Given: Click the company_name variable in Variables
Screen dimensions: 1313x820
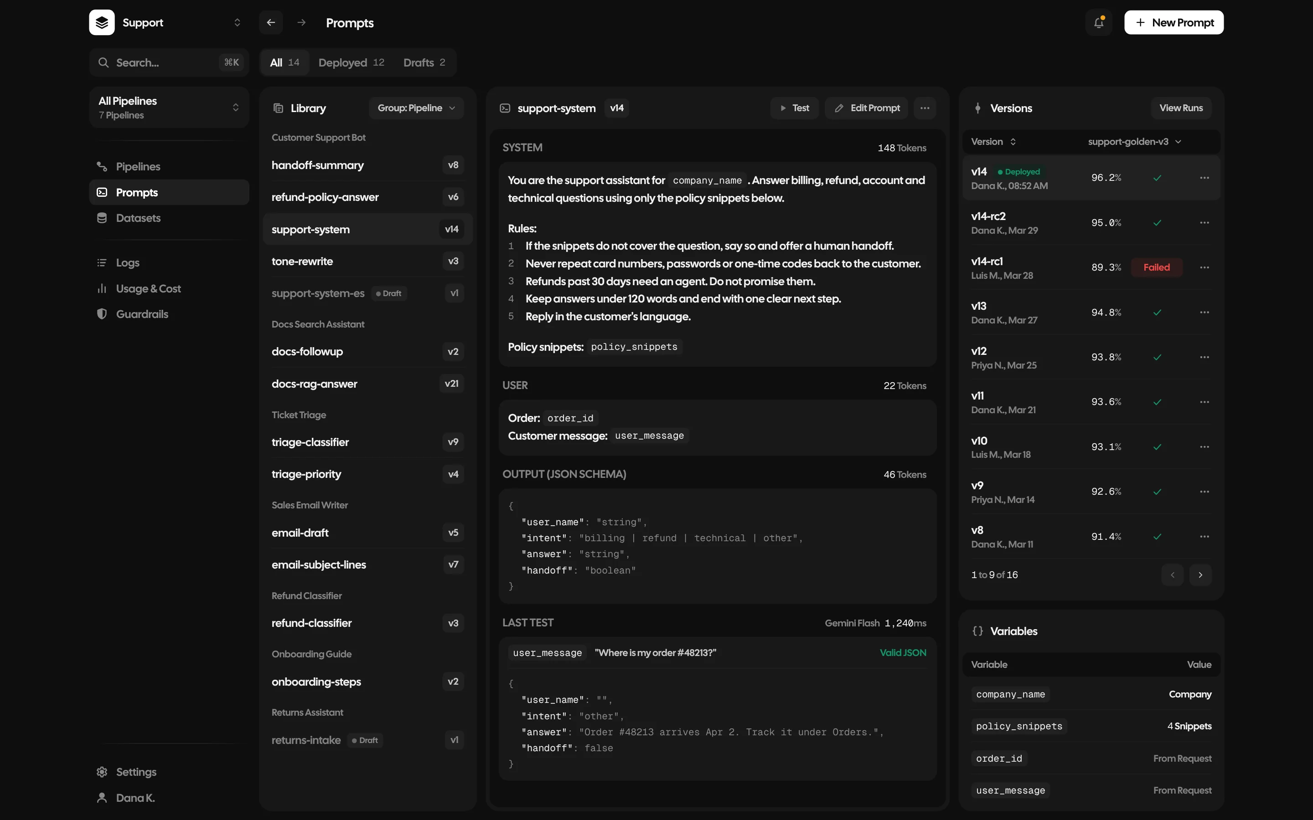Looking at the screenshot, I should point(1010,694).
